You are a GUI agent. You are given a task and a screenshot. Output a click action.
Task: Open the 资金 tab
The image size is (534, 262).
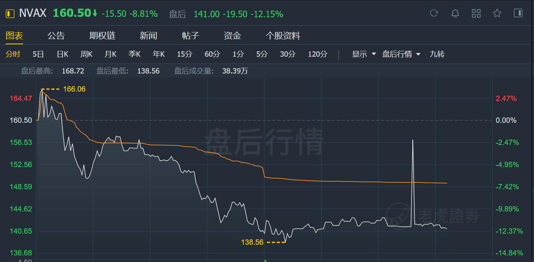pyautogui.click(x=232, y=36)
